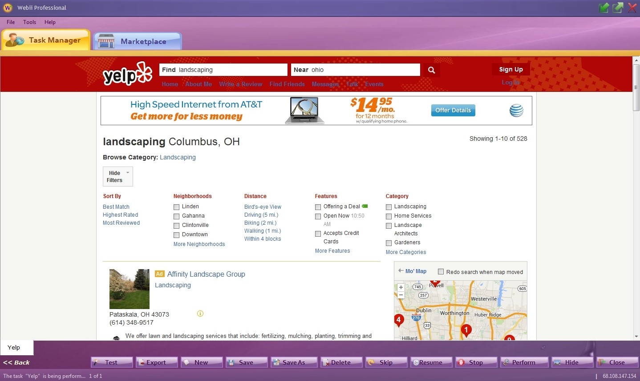This screenshot has width=640, height=381.
Task: Check the Clintonville neighborhood filter
Action: [176, 226]
